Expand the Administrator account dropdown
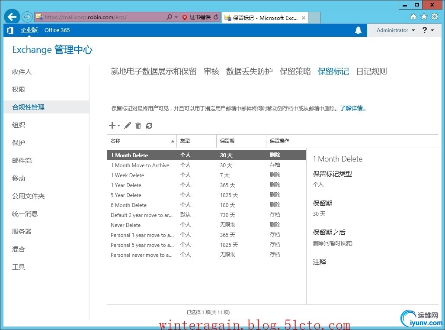445x330 pixels. [395, 30]
